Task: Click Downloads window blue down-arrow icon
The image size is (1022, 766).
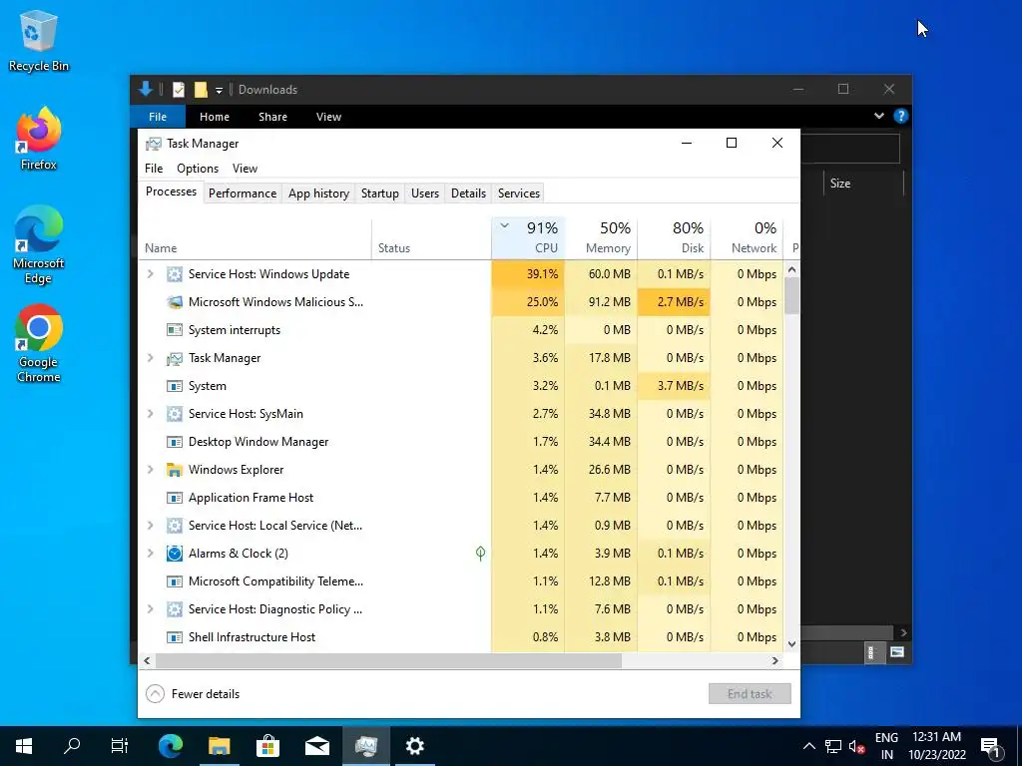Action: click(146, 89)
